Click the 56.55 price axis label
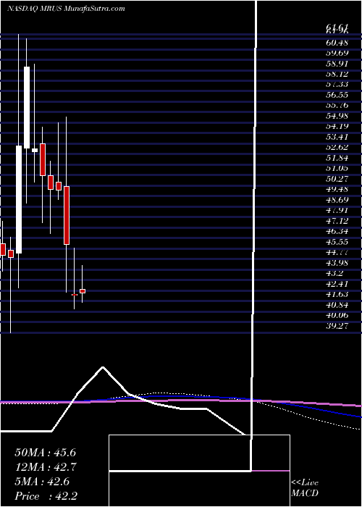This screenshot has height=507, width=362. pyautogui.click(x=337, y=95)
